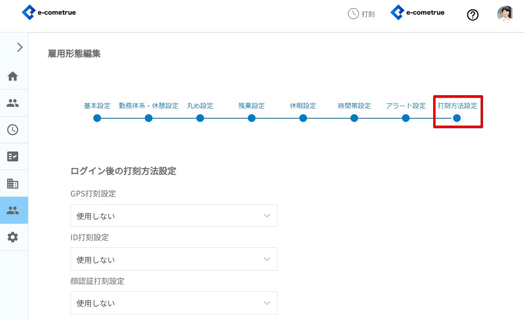
Task: Click the home icon in sidebar
Action: click(x=13, y=76)
